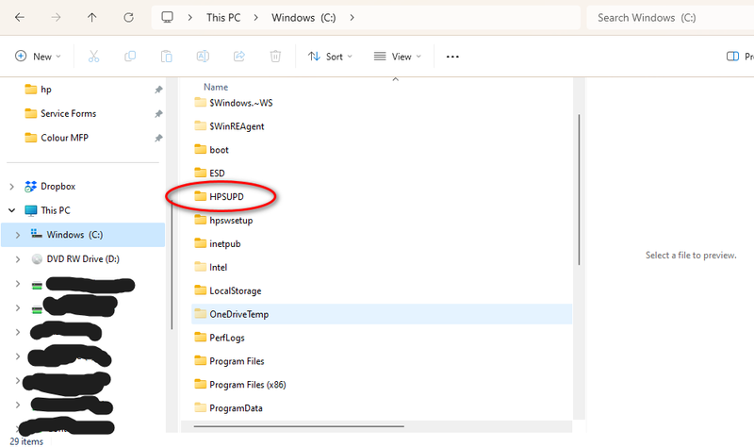The width and height of the screenshot is (754, 447).
Task: Click the Search Windows (C:) box
Action: coord(669,18)
